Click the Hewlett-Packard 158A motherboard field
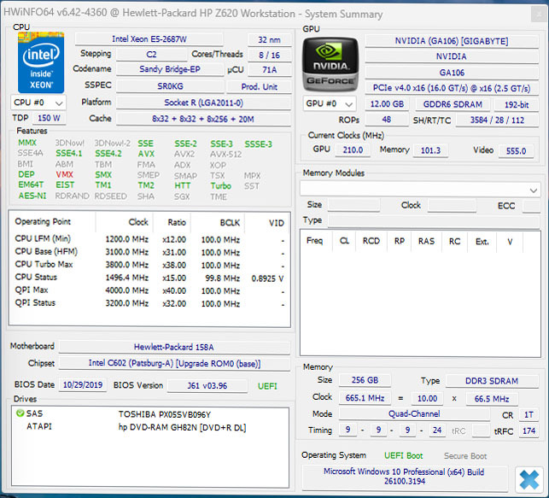Viewport: 549px width, 498px height. click(174, 347)
